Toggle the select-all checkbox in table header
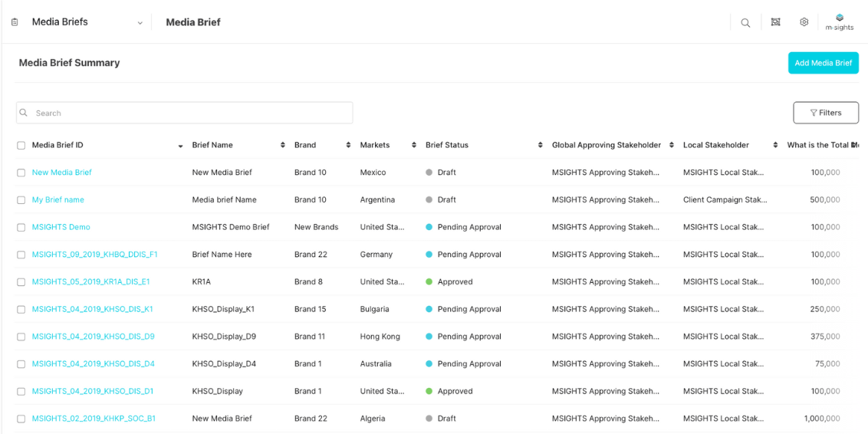The height and width of the screenshot is (434, 868). point(21,146)
